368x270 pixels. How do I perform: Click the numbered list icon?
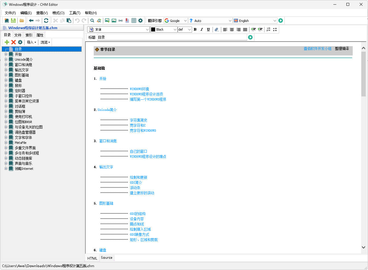269,29
